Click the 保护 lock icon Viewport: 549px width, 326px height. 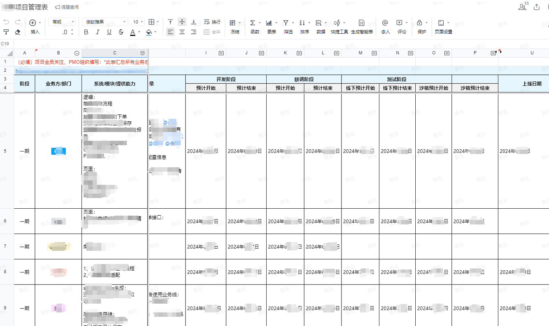tap(419, 22)
